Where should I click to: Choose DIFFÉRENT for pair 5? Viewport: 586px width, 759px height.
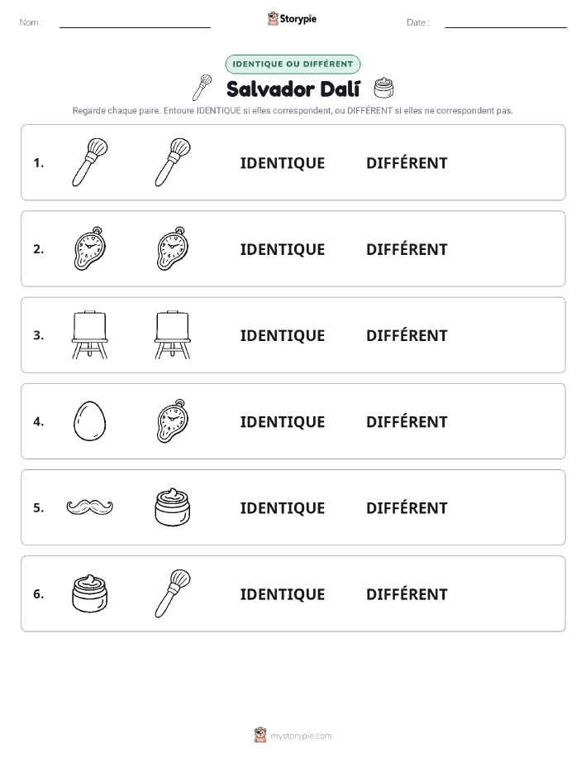click(x=407, y=507)
